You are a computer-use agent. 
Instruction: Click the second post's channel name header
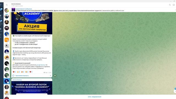pyautogui.click(x=17, y=80)
